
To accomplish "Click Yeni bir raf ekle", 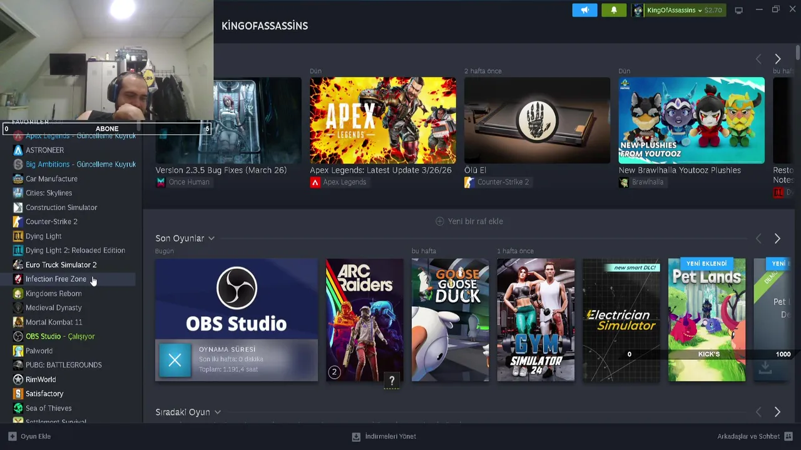I will 469,221.
